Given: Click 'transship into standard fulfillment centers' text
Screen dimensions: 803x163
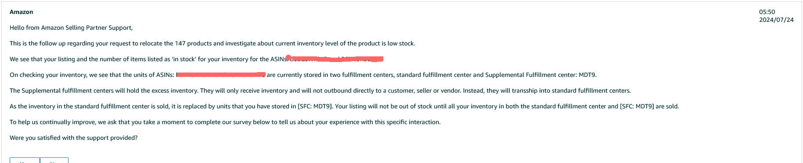Looking at the screenshot, I should [x=567, y=90].
